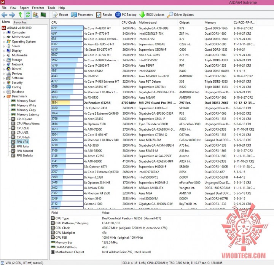Select the CPU Queen benchmark
The image size is (274, 265).
24,119
